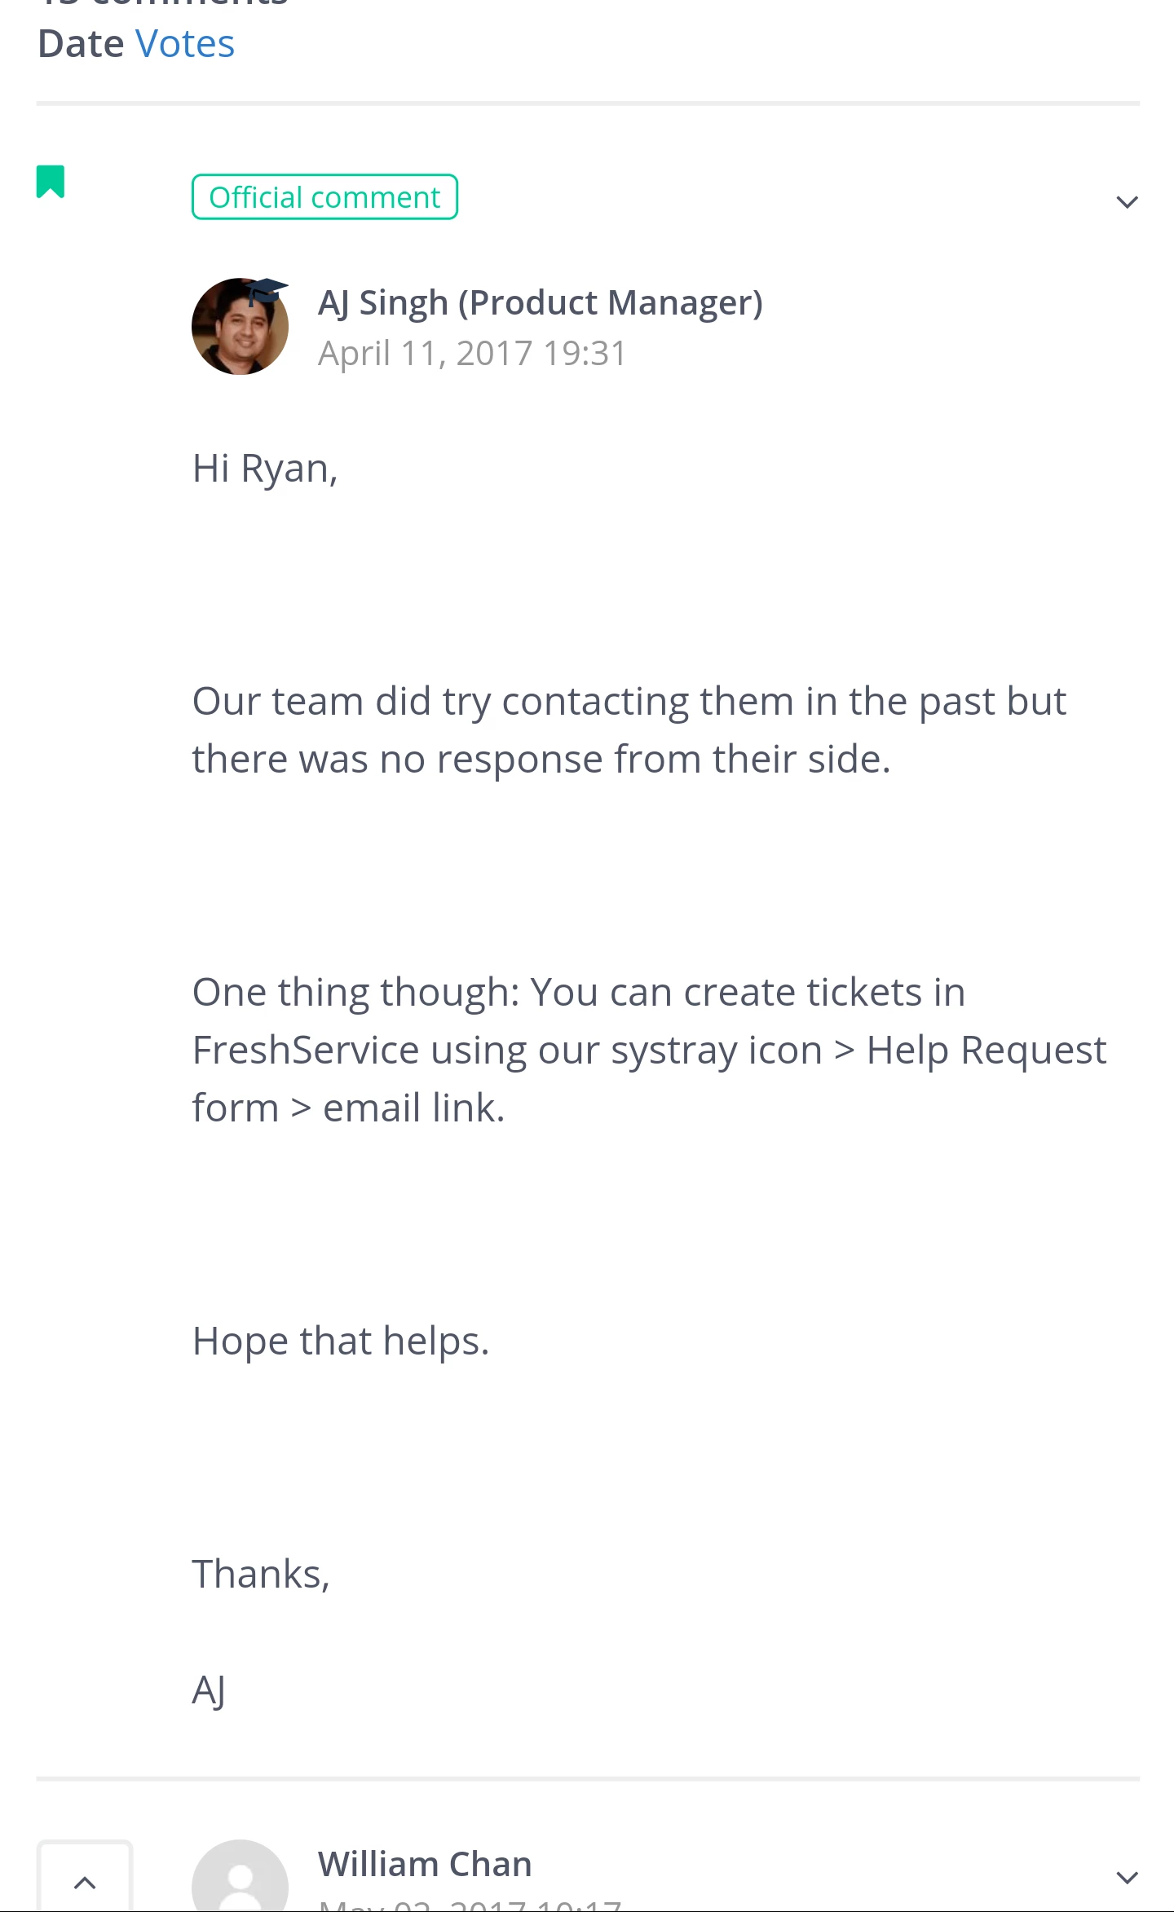Click the 'AJ' signature text
Viewport: 1174px width, 1912px height.
pos(209,1691)
